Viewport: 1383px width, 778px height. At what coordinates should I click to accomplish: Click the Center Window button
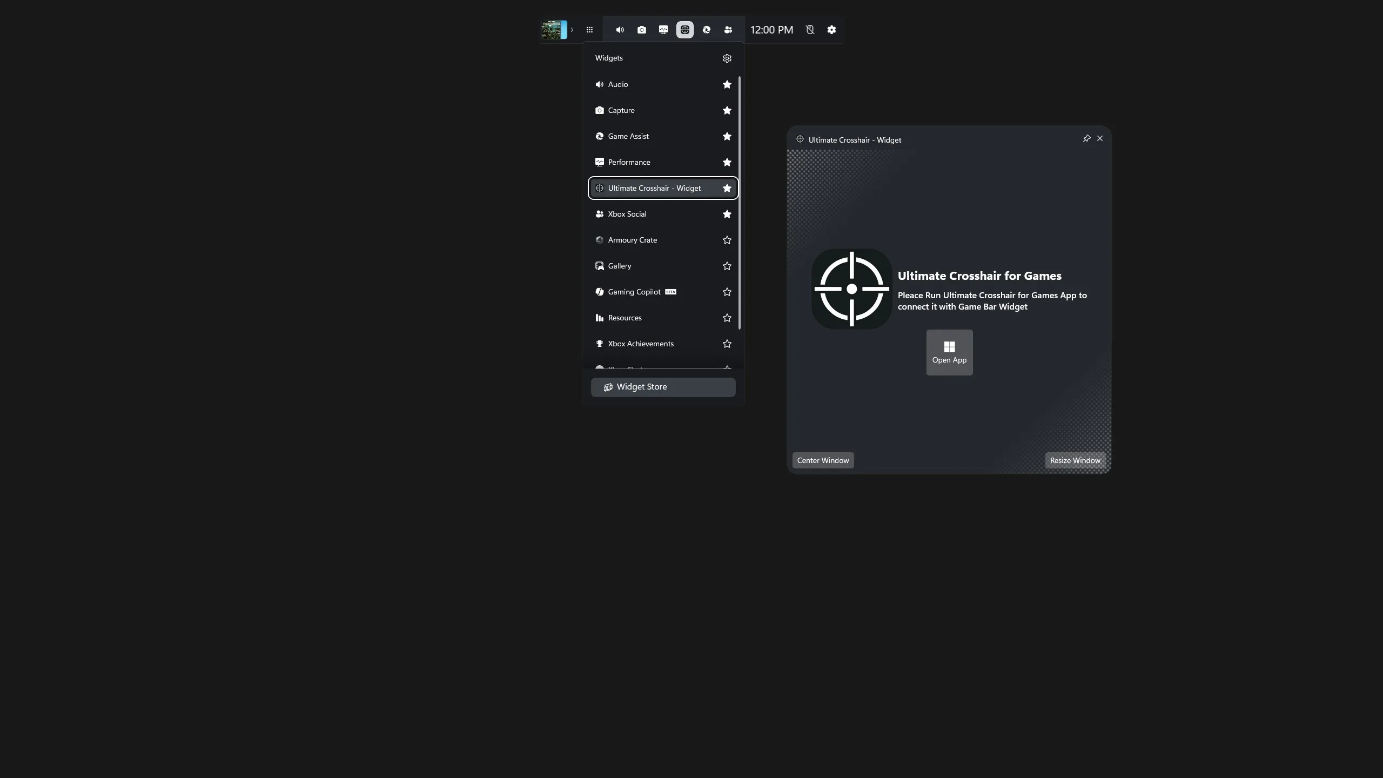tap(823, 460)
